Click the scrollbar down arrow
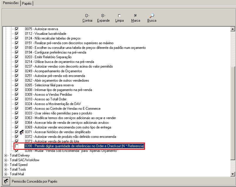The image size is (236, 187). [x=233, y=174]
